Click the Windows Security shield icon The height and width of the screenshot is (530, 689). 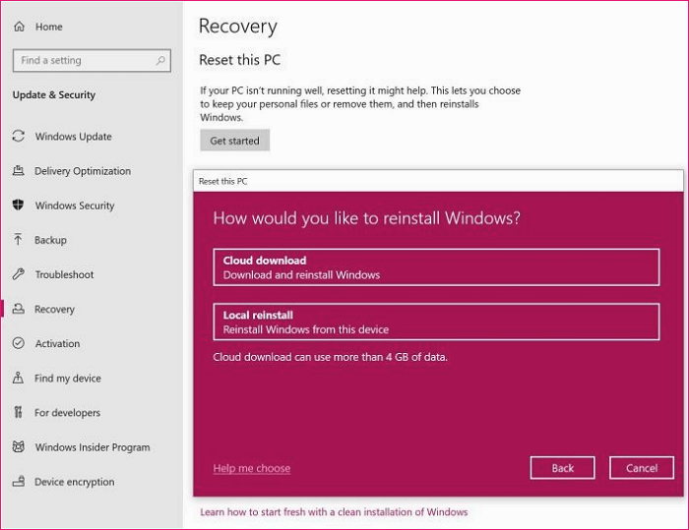pos(18,205)
